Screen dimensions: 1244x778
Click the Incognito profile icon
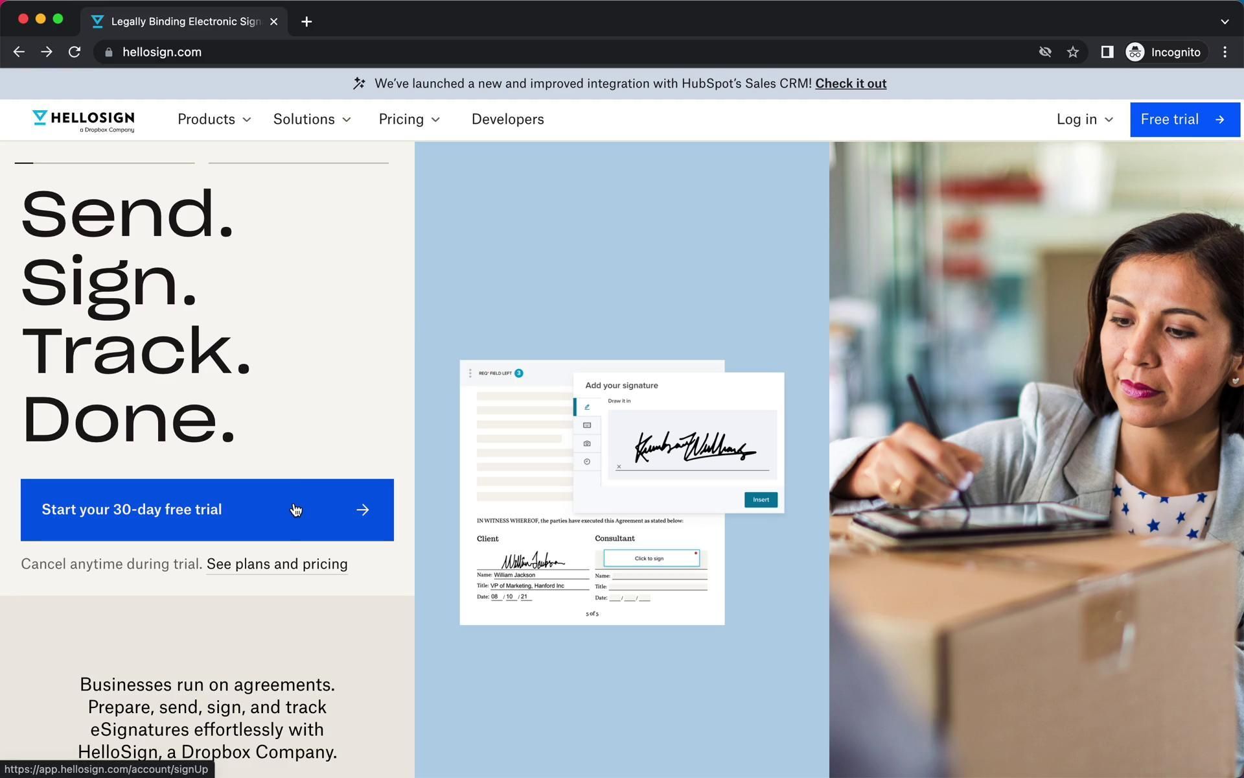coord(1135,52)
